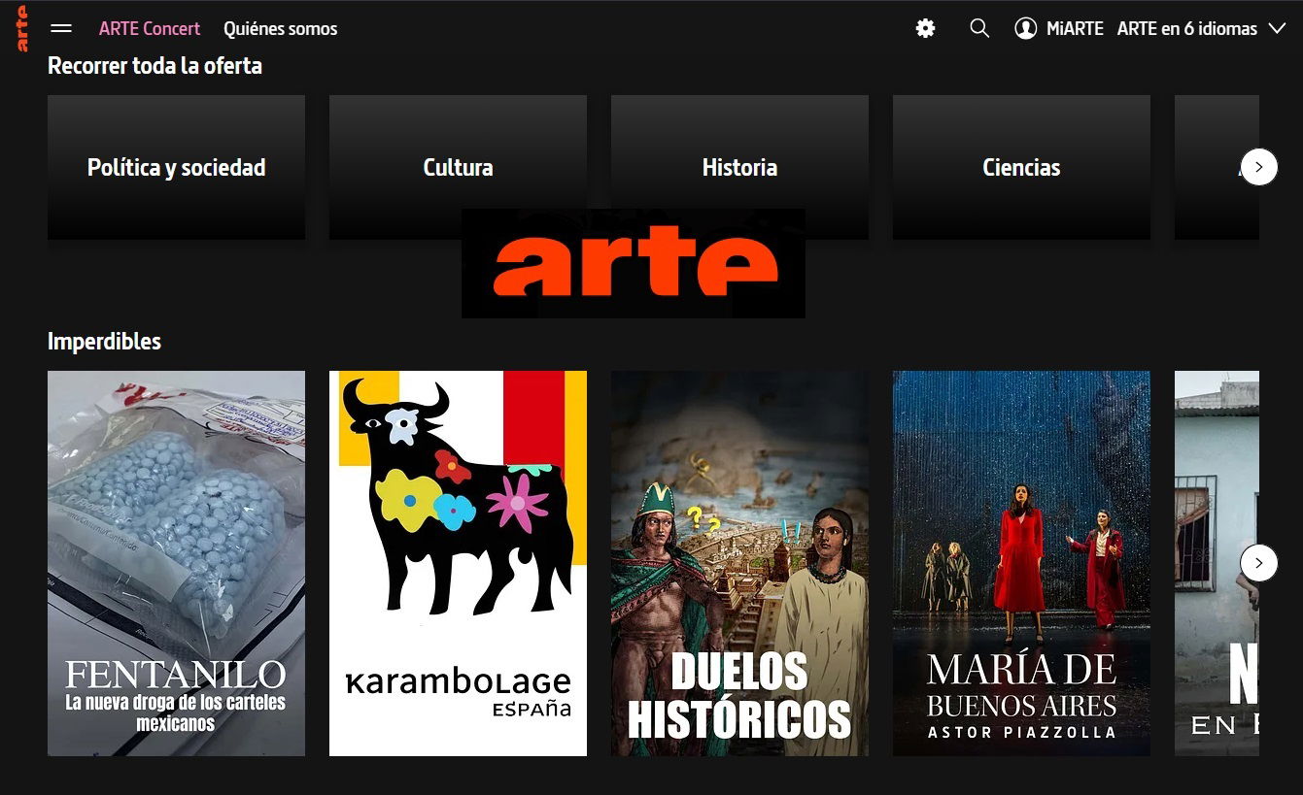This screenshot has height=795, width=1303.
Task: Open the hamburger navigation menu
Action: point(61,28)
